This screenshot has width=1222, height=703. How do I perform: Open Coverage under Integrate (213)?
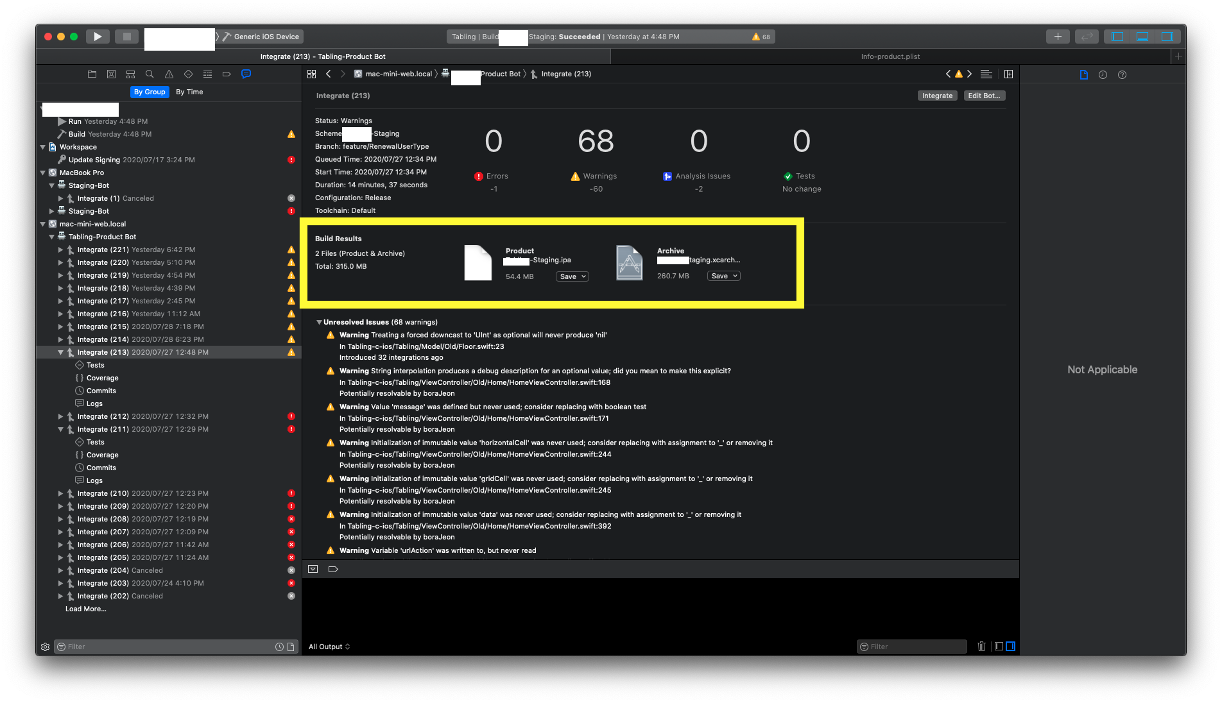click(103, 378)
